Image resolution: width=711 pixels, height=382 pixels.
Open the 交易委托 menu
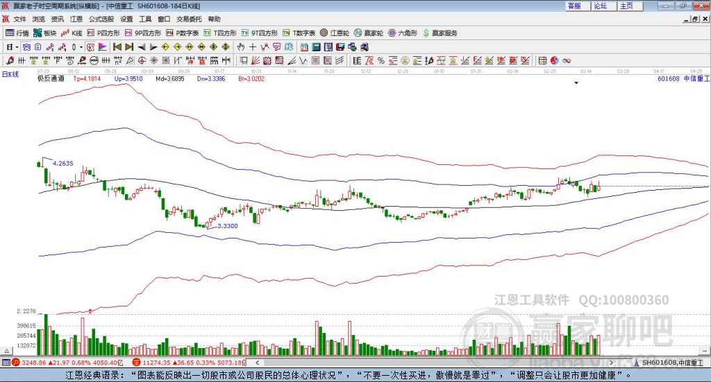(x=189, y=19)
